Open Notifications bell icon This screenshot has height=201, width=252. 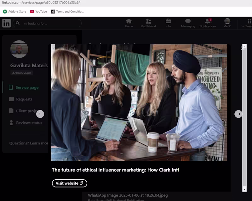208,21
